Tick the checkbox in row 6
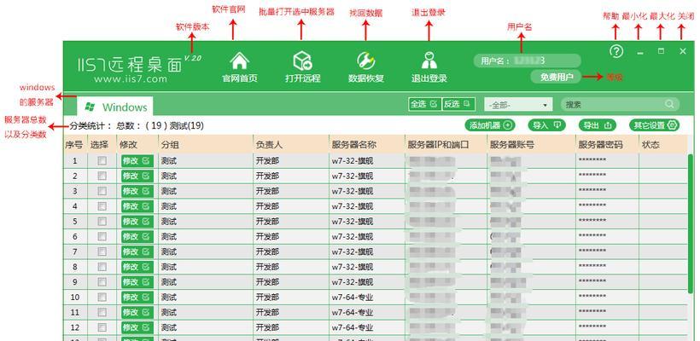 (x=102, y=237)
